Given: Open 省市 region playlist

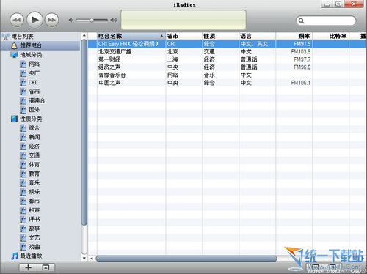Looking at the screenshot, I should click(34, 92).
